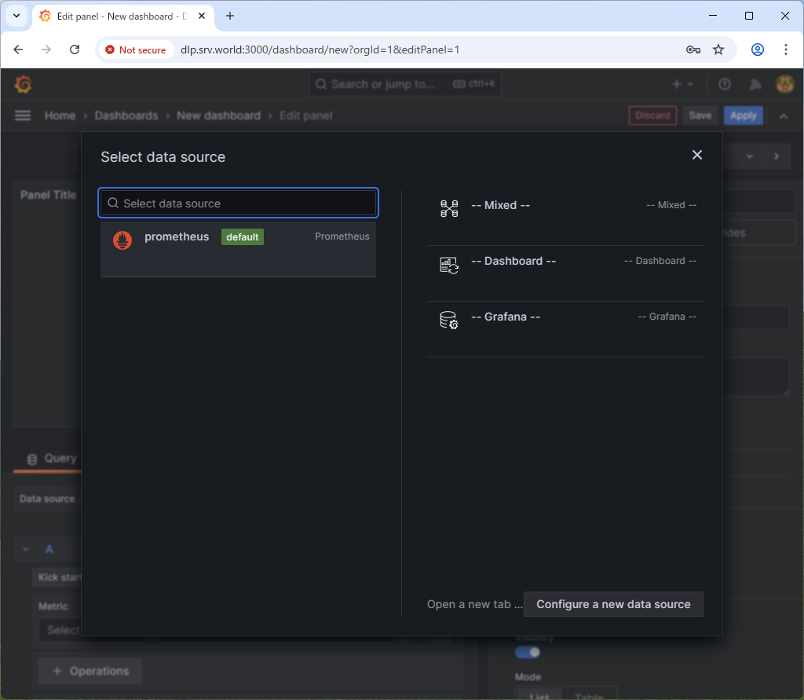Open Dashboards breadcrumb link
Screen dimensions: 804x700
click(x=126, y=115)
